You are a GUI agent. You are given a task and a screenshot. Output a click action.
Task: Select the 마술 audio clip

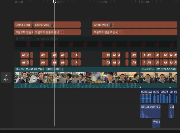tap(156, 124)
